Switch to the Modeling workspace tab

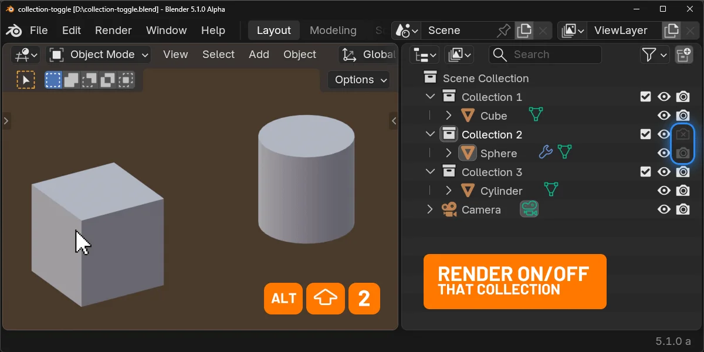333,30
